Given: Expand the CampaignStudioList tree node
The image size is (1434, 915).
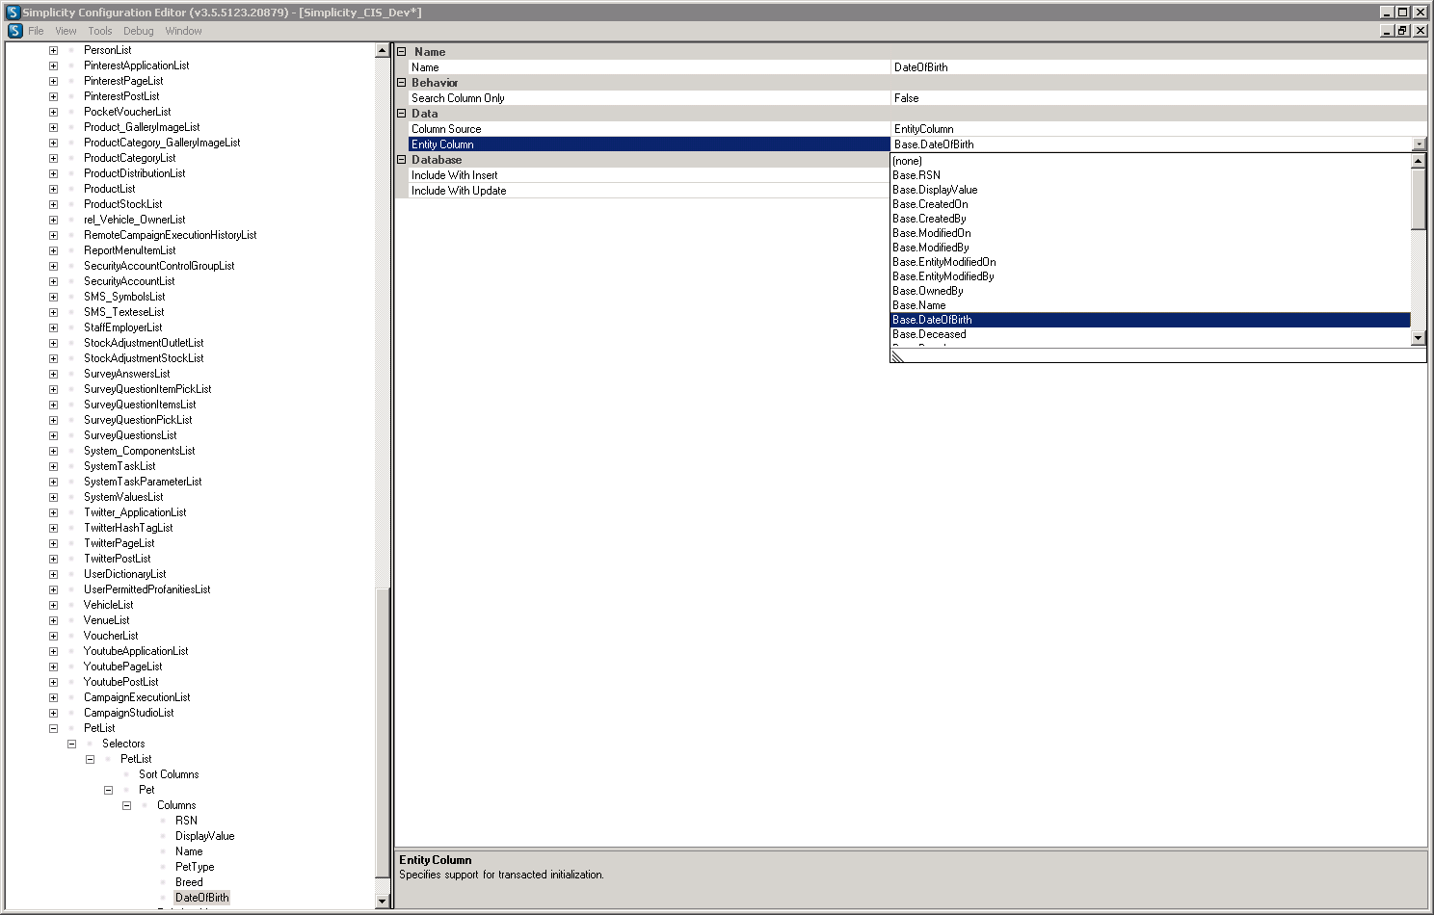Looking at the screenshot, I should tap(53, 713).
